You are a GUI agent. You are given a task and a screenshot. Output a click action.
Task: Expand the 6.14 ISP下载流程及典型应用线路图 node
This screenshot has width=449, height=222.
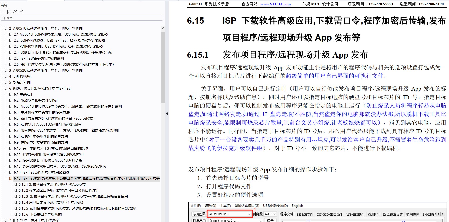pos(6,173)
